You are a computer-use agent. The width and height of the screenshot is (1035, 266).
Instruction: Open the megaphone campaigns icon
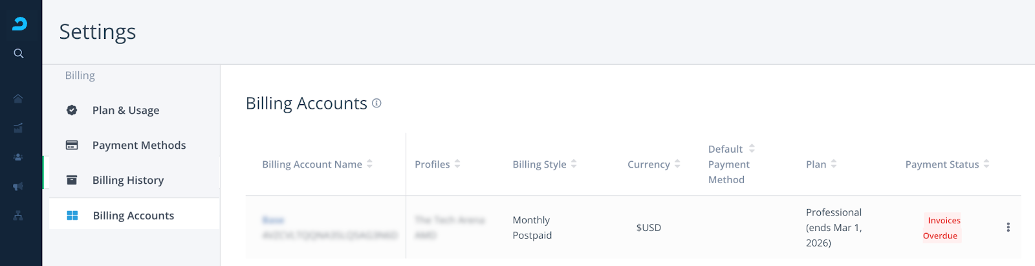coord(18,186)
